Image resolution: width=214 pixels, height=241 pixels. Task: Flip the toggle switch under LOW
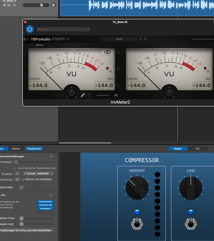(x=191, y=224)
